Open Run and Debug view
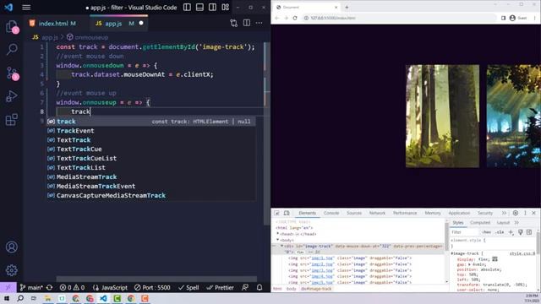The width and height of the screenshot is (541, 304). [11, 96]
